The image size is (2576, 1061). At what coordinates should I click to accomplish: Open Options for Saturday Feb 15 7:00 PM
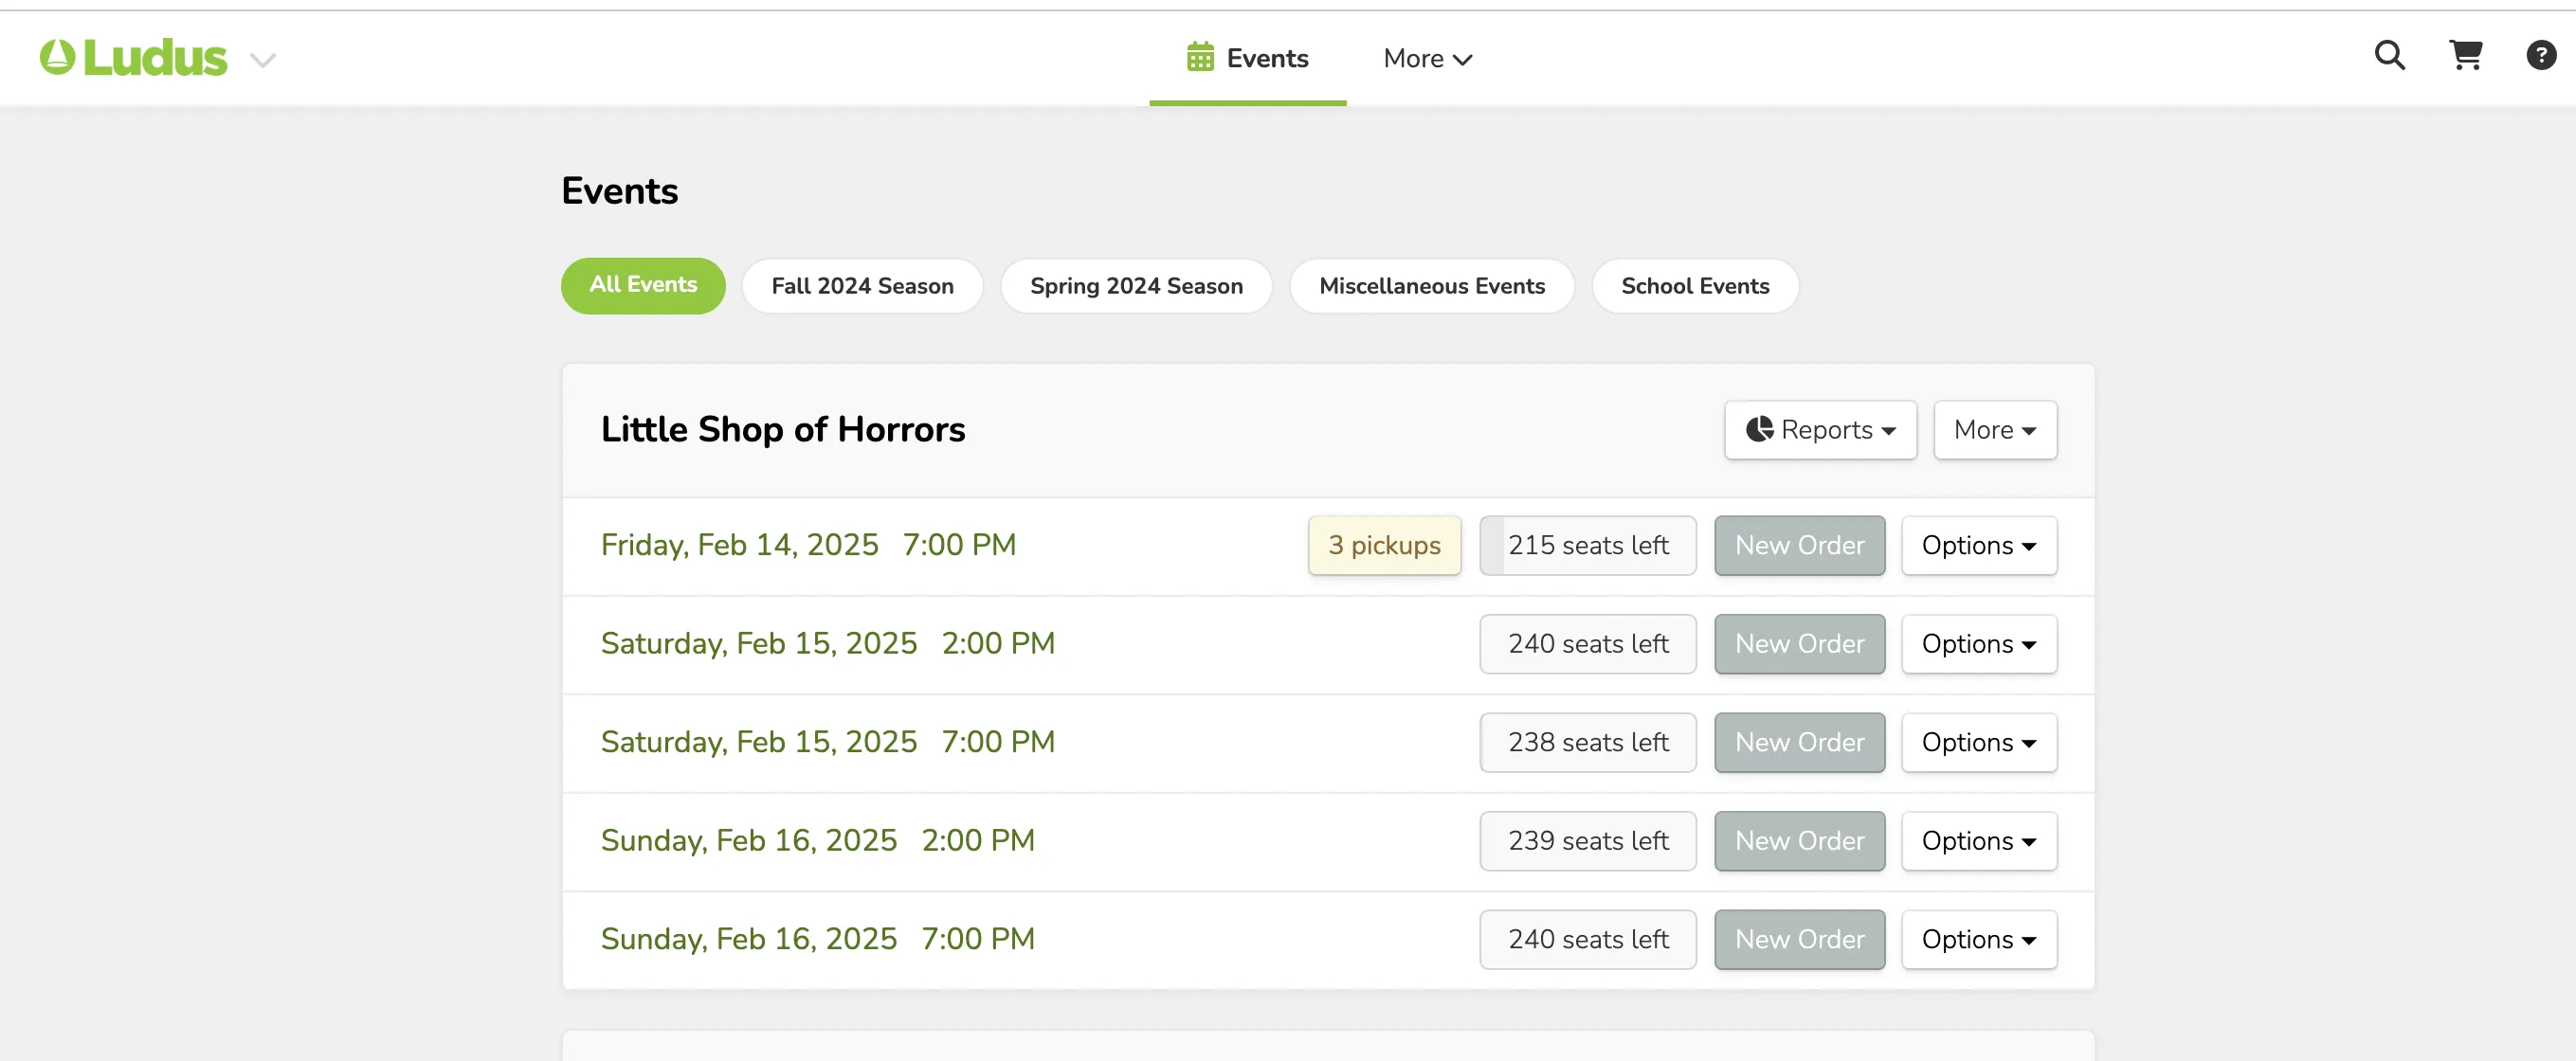click(x=1979, y=742)
